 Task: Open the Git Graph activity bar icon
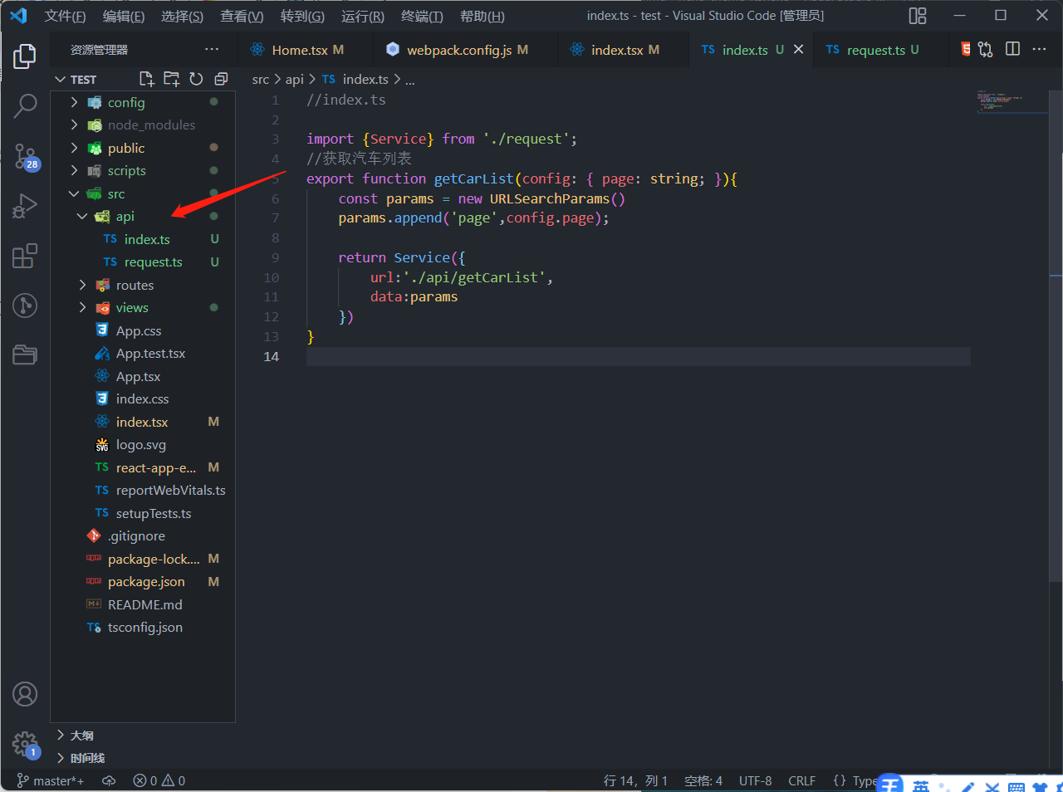coord(25,306)
